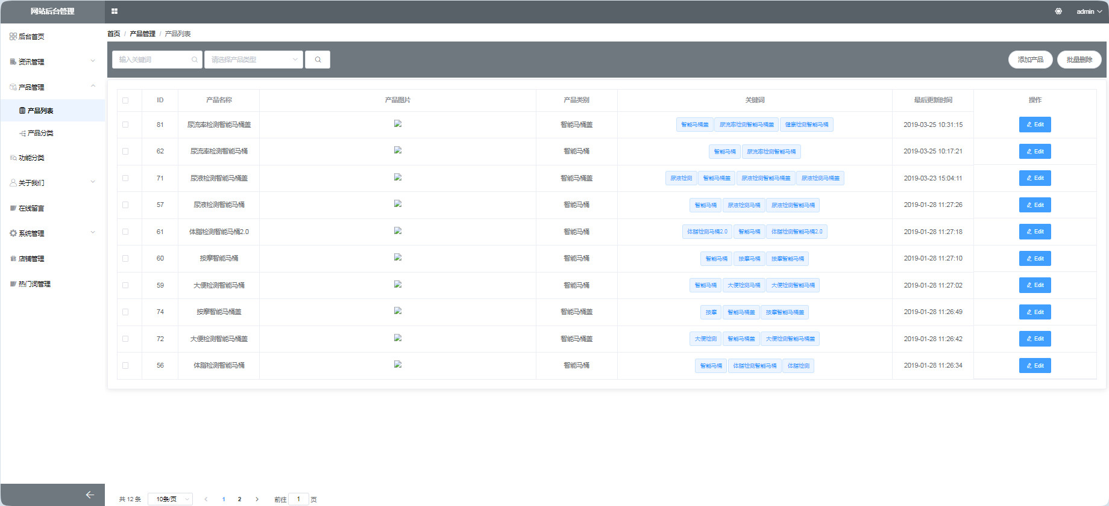Focus the 输入关键词 keyword search field
Image resolution: width=1109 pixels, height=506 pixels.
(x=157, y=60)
